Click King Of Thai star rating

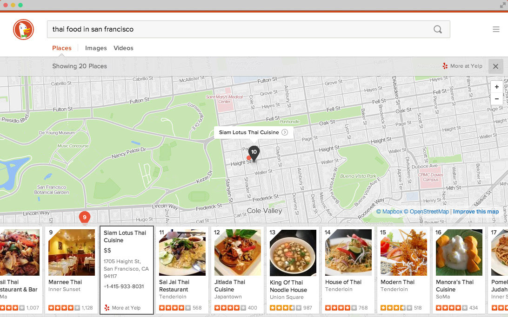[x=286, y=308]
